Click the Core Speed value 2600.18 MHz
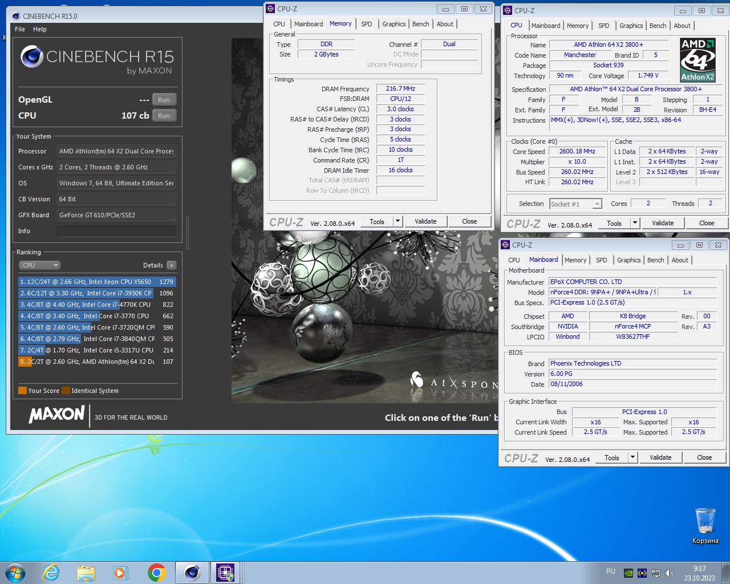 click(x=577, y=151)
